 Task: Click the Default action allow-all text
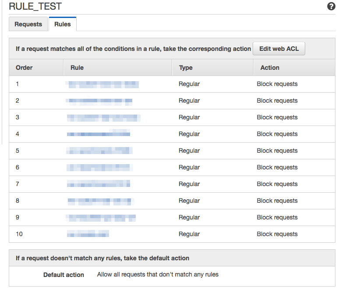158,275
